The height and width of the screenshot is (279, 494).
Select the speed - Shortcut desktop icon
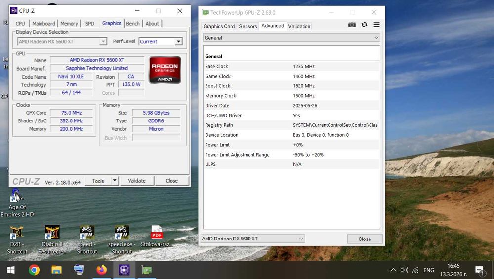point(86,240)
